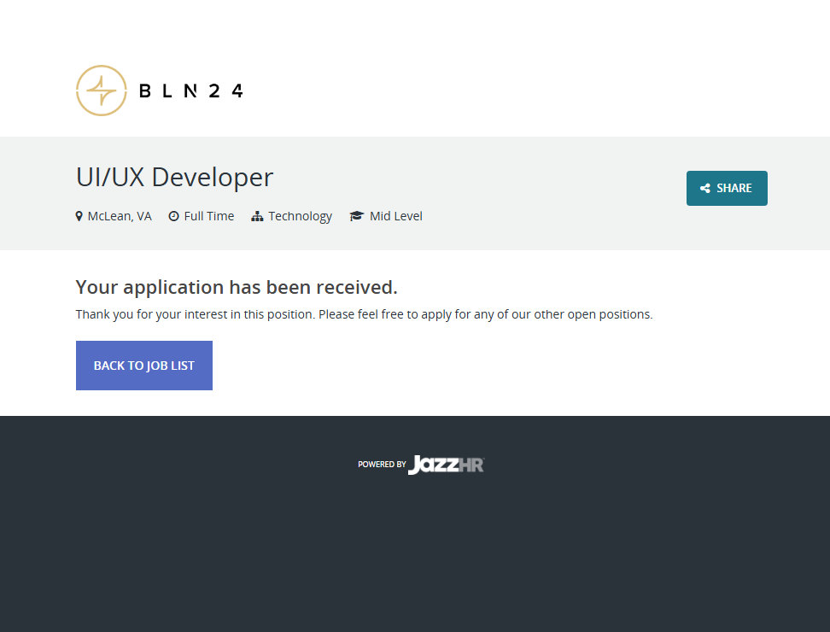Select the Full Time label
The image size is (830, 632).
(x=209, y=216)
